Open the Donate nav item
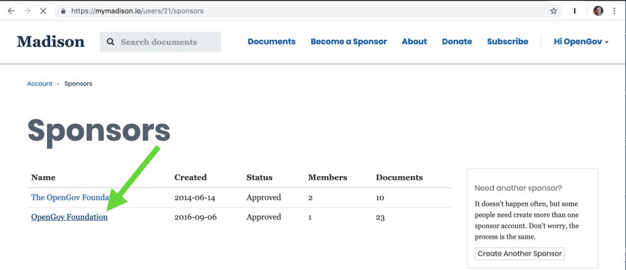626x270 pixels. pos(457,41)
